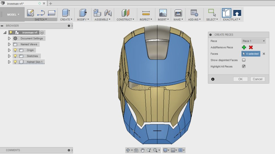Click the 4 selected Faces button

[x=251, y=54]
